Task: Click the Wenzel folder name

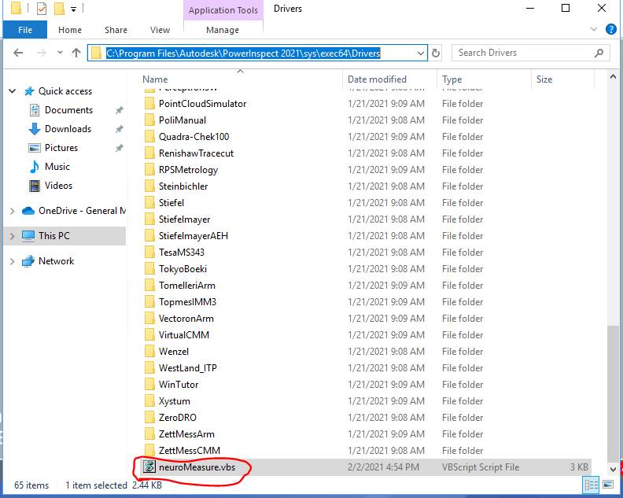Action: click(174, 352)
